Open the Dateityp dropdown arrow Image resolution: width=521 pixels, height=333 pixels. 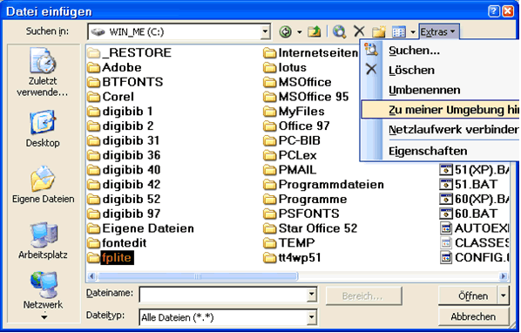311,317
